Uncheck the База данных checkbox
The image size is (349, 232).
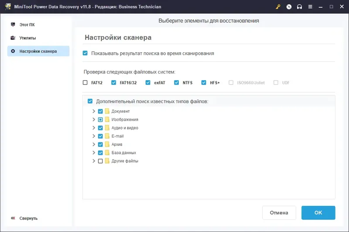click(100, 153)
